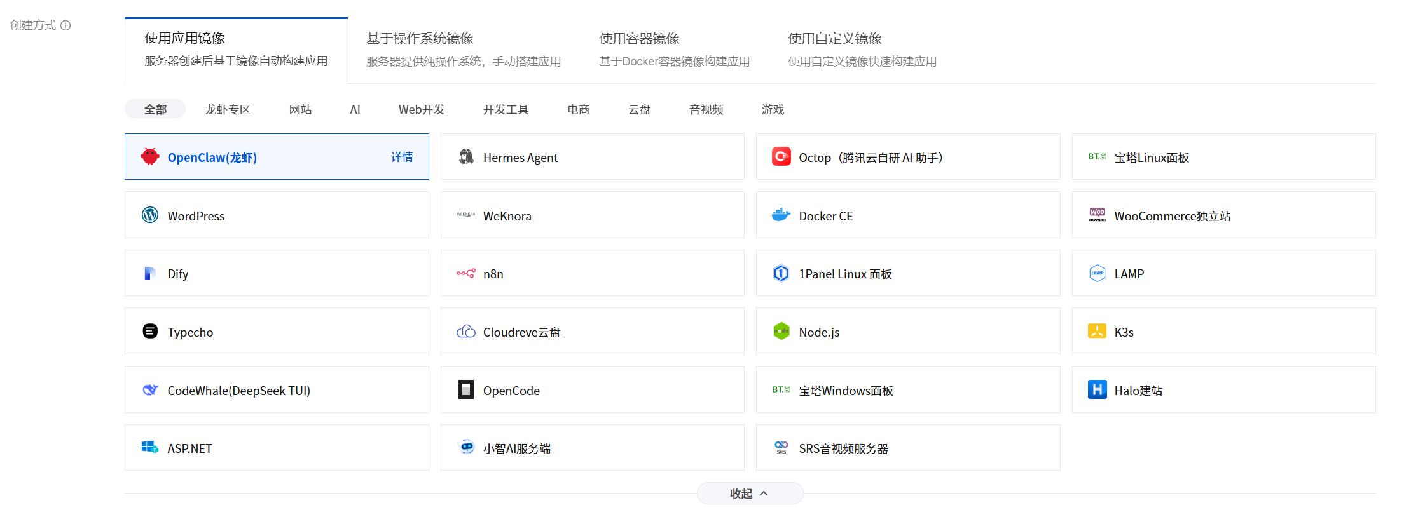Choose the ASP.NET image label
Screen dimensions: 1411x512
(189, 448)
